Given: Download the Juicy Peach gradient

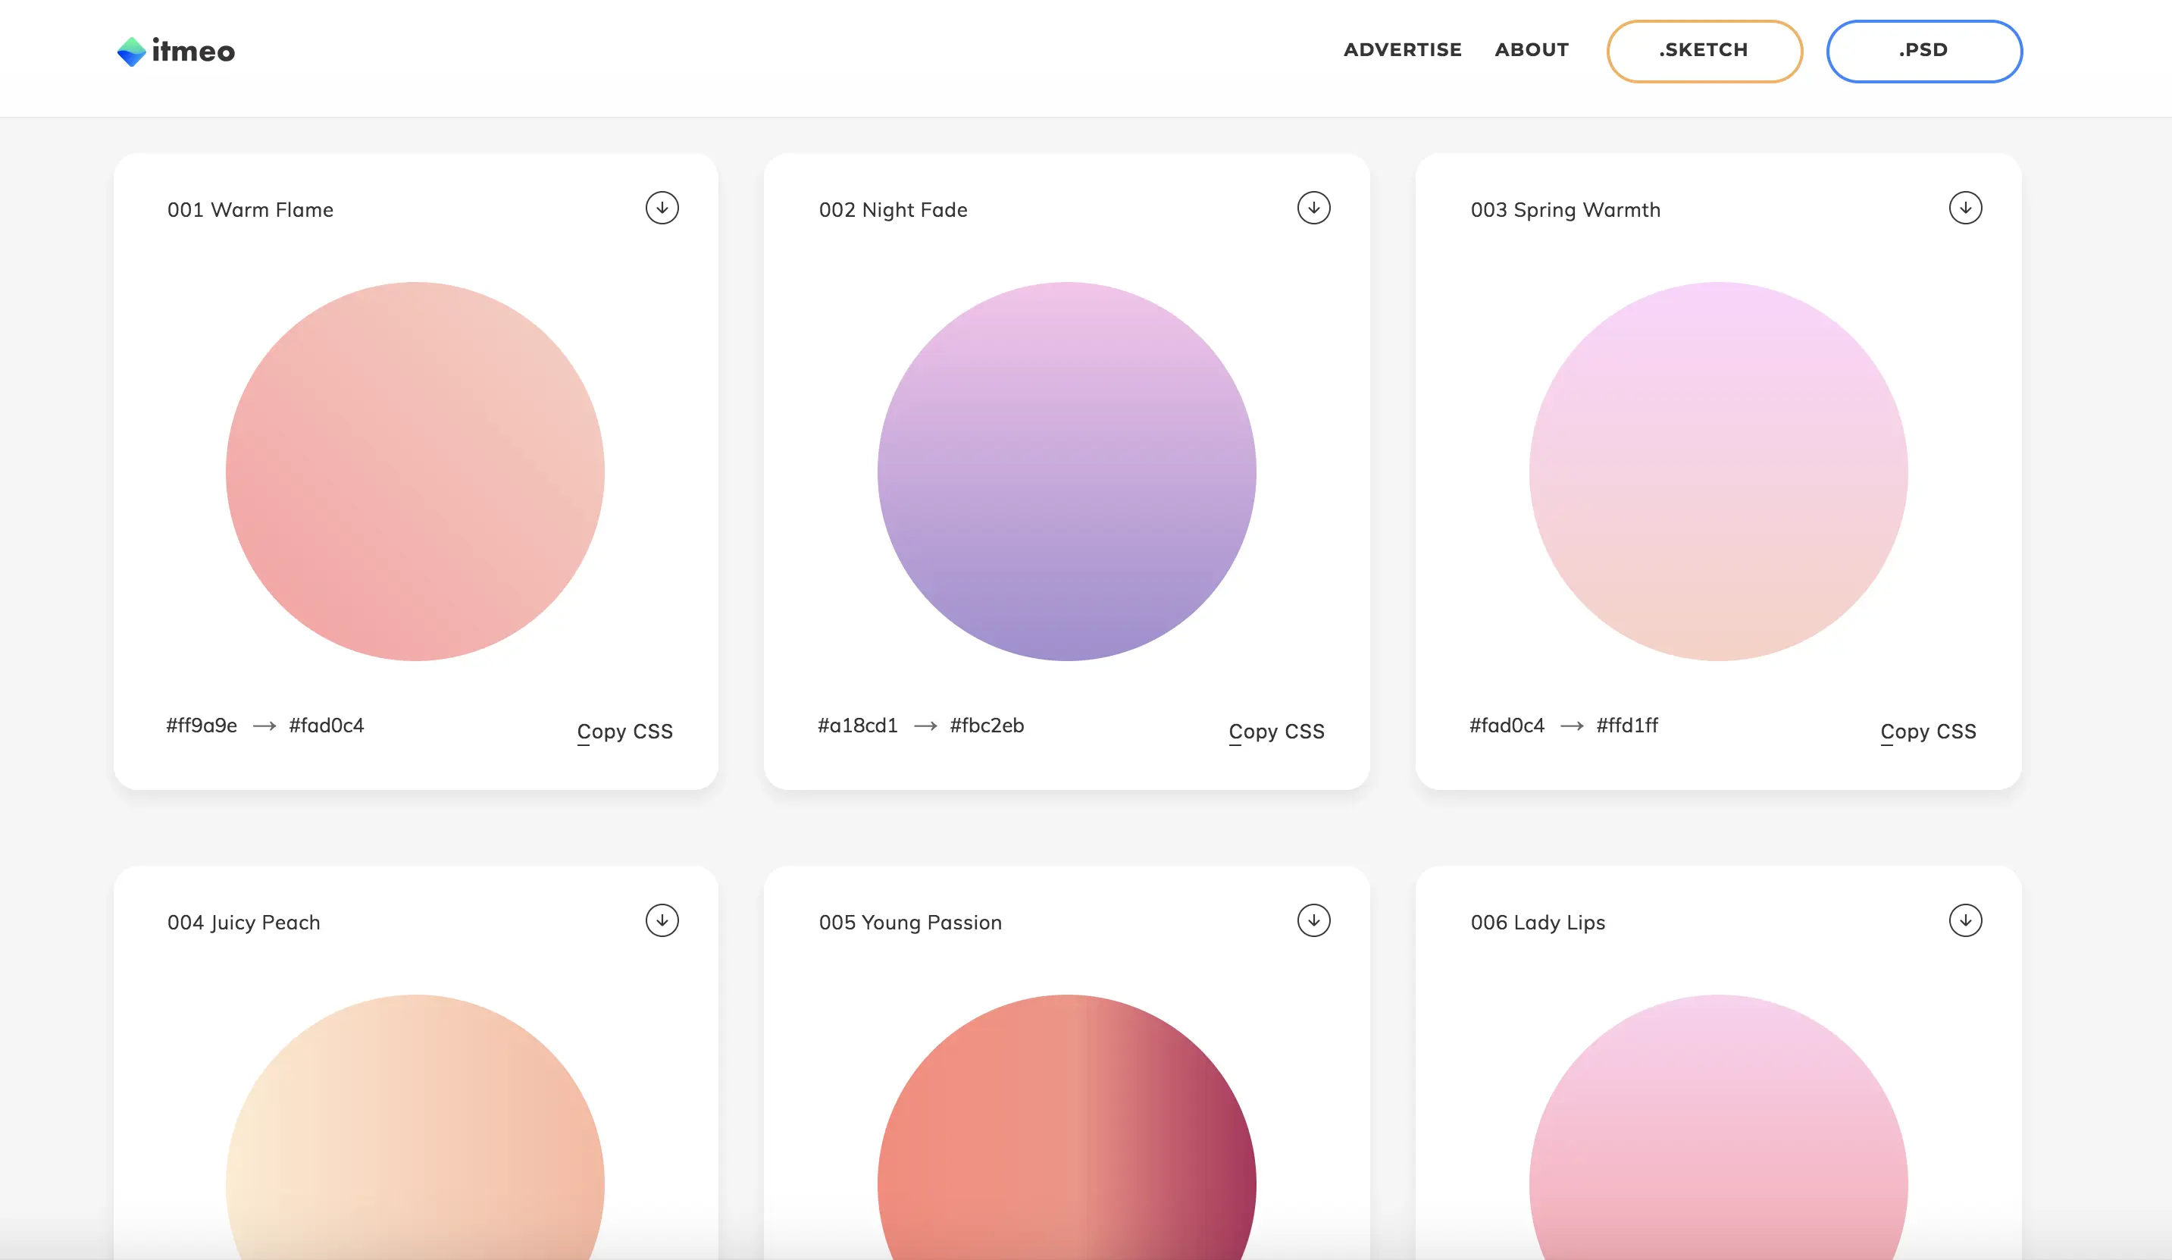Looking at the screenshot, I should [x=662, y=920].
